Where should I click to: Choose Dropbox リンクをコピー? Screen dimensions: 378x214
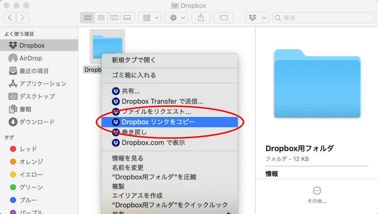[170, 122]
